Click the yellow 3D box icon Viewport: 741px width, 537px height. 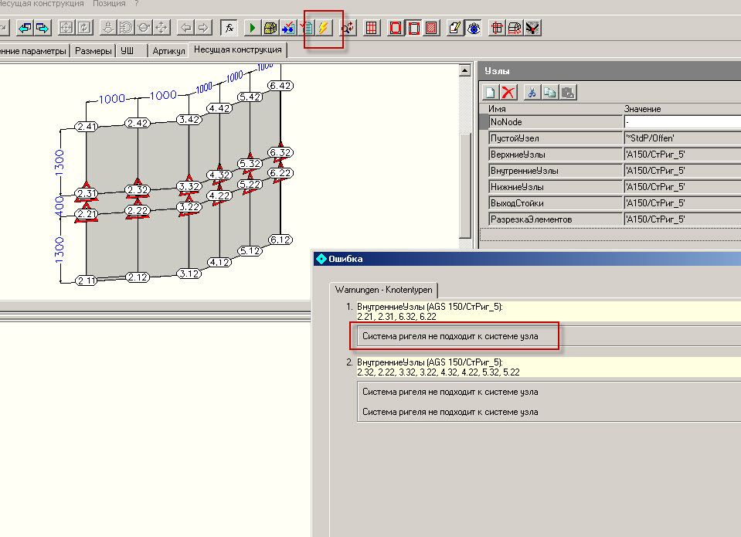270,28
